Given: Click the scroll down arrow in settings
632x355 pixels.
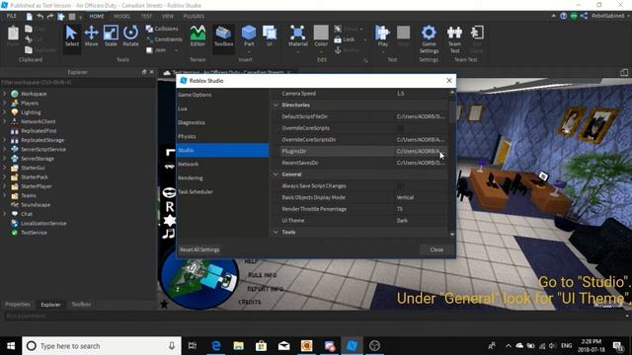Looking at the screenshot, I should point(452,235).
